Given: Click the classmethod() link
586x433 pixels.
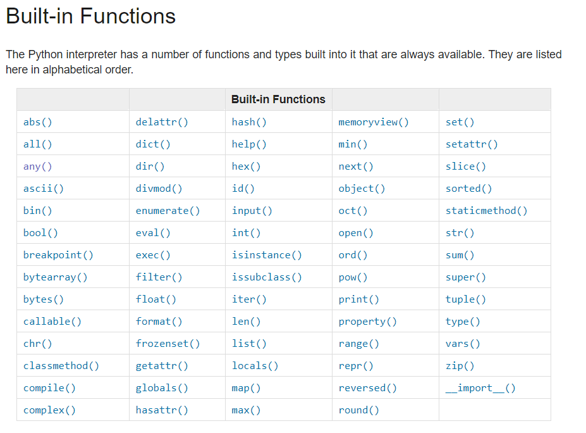Looking at the screenshot, I should [61, 366].
